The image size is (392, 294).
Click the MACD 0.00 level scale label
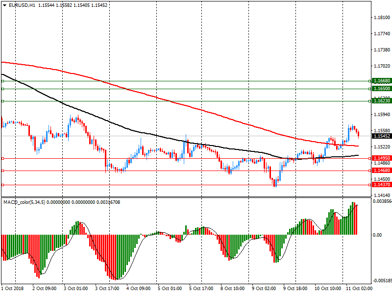(378, 235)
